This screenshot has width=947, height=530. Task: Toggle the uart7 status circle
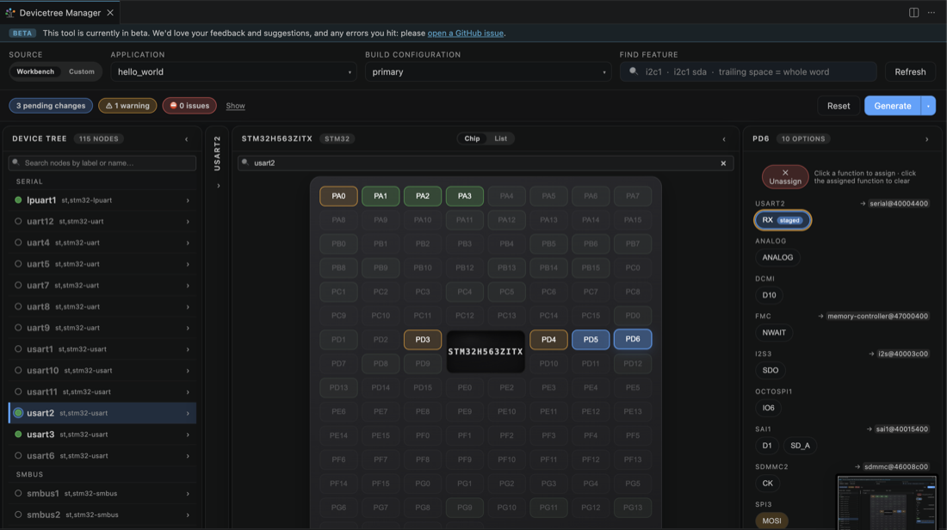click(18, 285)
